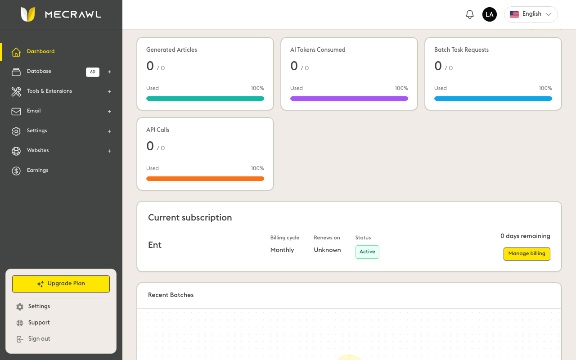This screenshot has height=360, width=576.
Task: Click the Generated Articles green progress bar
Action: (x=205, y=99)
